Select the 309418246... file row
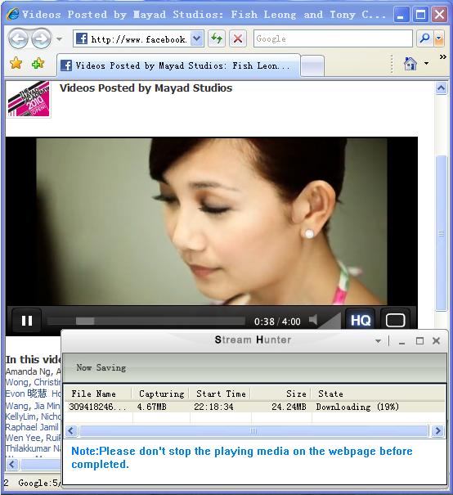Viewport: 453px width, 495px height. click(255, 407)
